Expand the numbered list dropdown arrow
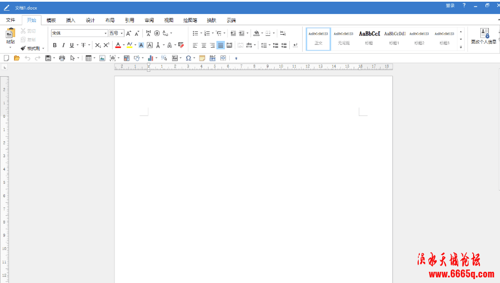 click(x=212, y=33)
